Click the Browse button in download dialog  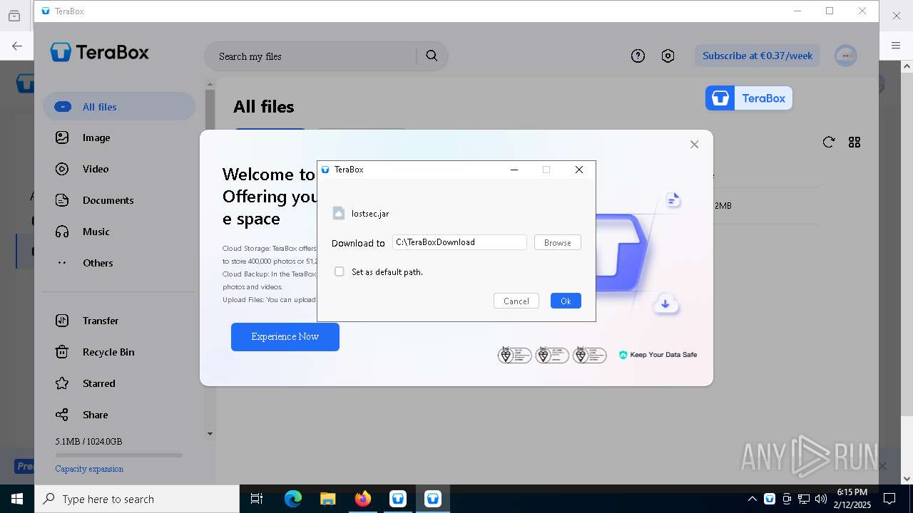coord(557,242)
